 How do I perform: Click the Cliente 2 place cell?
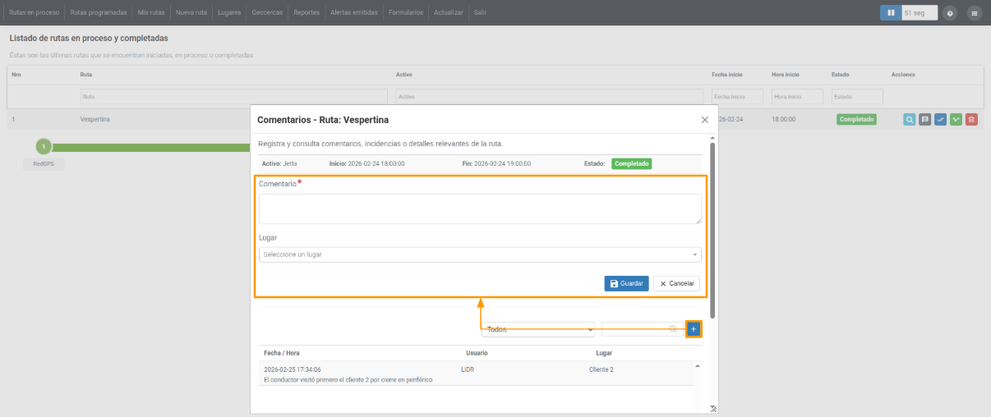602,369
